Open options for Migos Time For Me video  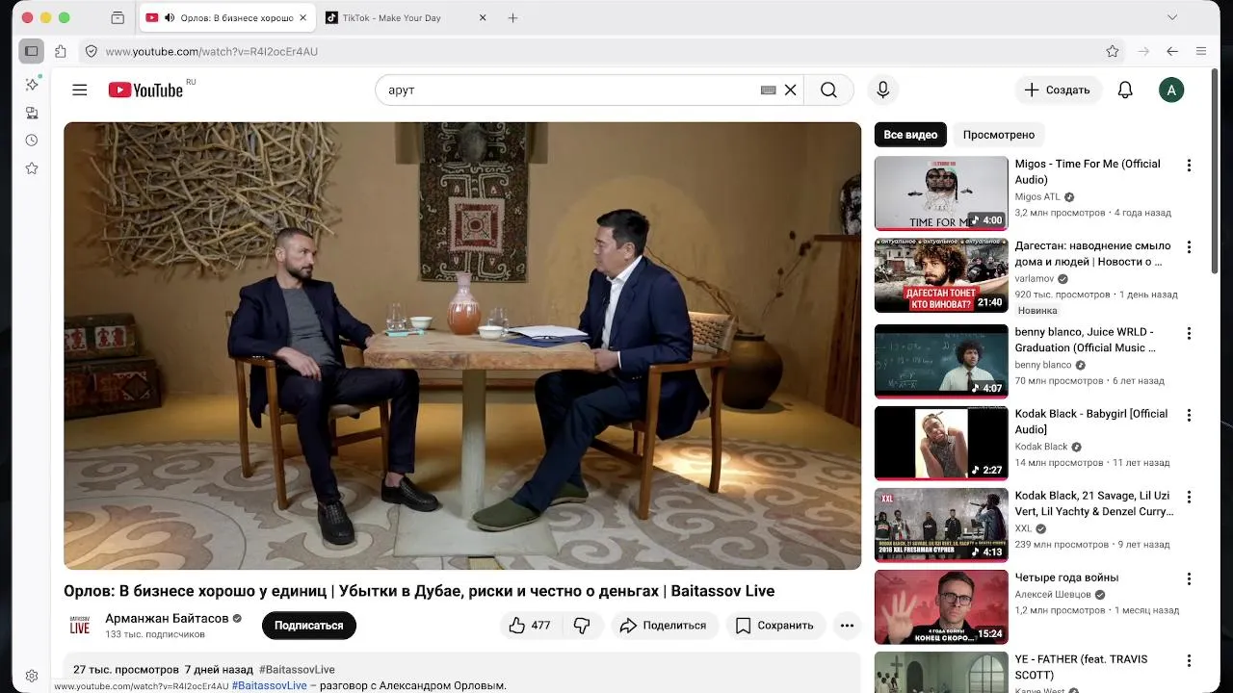tap(1189, 166)
